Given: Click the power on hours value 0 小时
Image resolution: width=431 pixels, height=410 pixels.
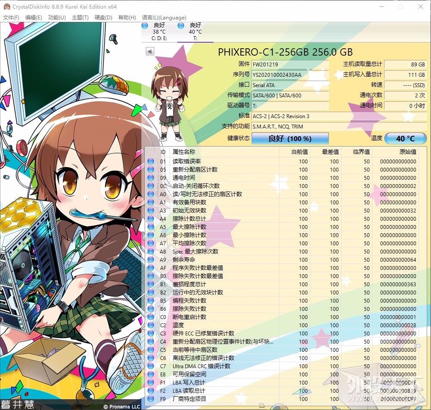Looking at the screenshot, I should [406, 106].
